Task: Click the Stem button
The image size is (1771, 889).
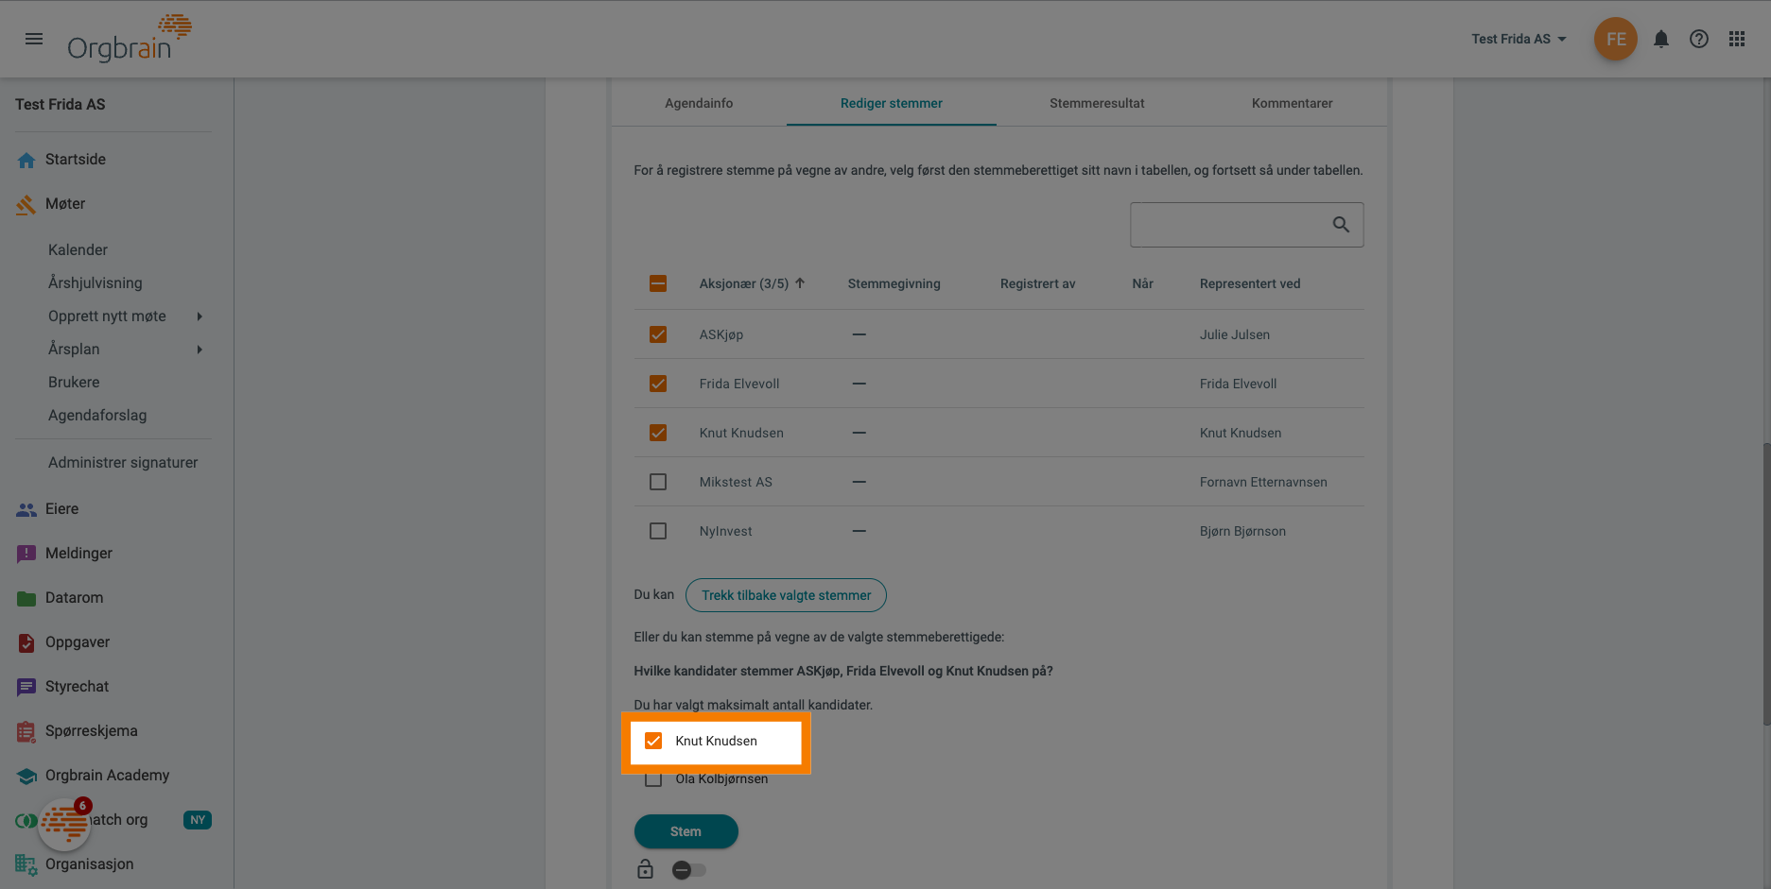Action: pos(686,831)
